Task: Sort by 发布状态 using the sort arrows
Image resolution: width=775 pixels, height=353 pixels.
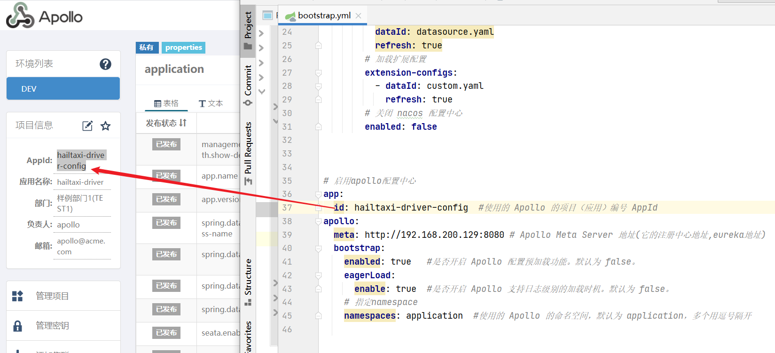Action: (183, 123)
